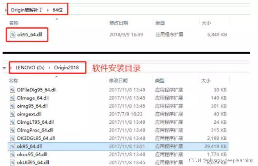Click the oimgext.dll file icon

click(x=12, y=114)
